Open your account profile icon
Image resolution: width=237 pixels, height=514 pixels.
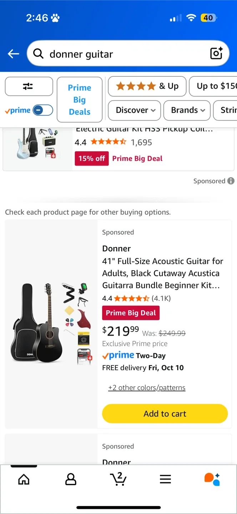pyautogui.click(x=71, y=479)
